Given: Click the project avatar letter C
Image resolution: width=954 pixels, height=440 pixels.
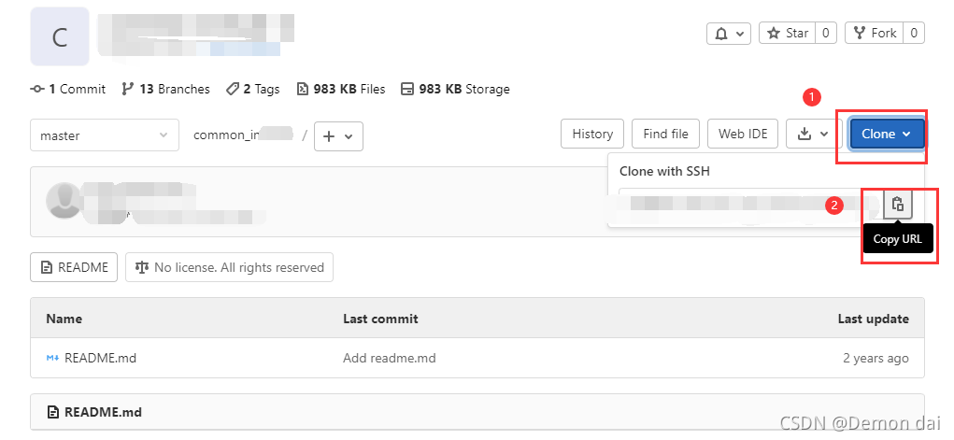Looking at the screenshot, I should (x=60, y=36).
